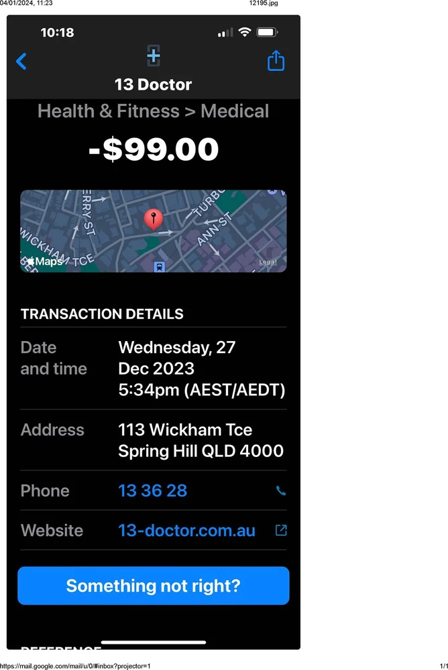Tap the battery indicator in status bar

tap(267, 32)
